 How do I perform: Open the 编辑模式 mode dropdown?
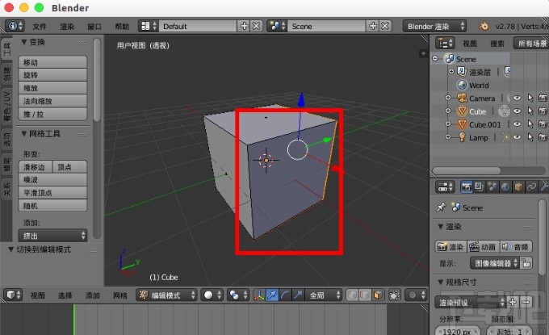pos(166,295)
